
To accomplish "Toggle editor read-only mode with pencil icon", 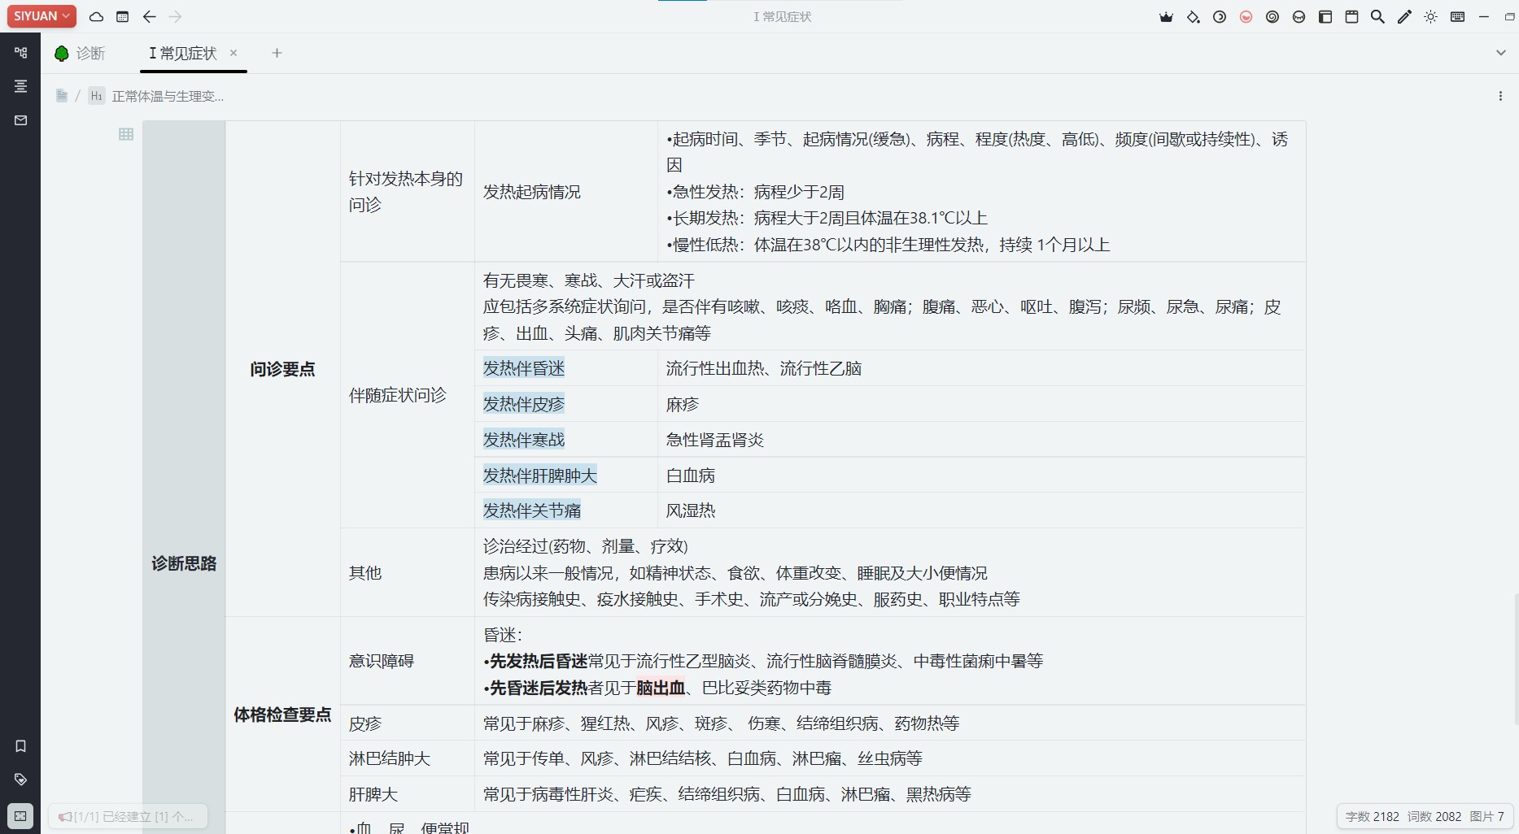I will (x=1404, y=16).
